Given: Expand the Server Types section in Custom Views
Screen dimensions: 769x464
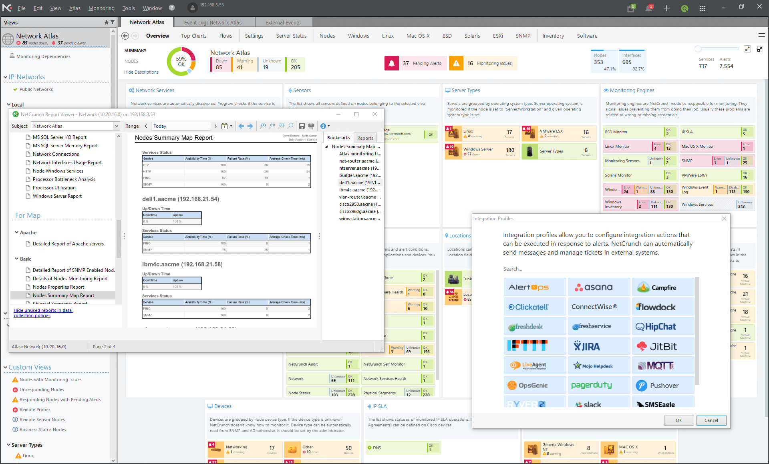Looking at the screenshot, I should coord(8,445).
